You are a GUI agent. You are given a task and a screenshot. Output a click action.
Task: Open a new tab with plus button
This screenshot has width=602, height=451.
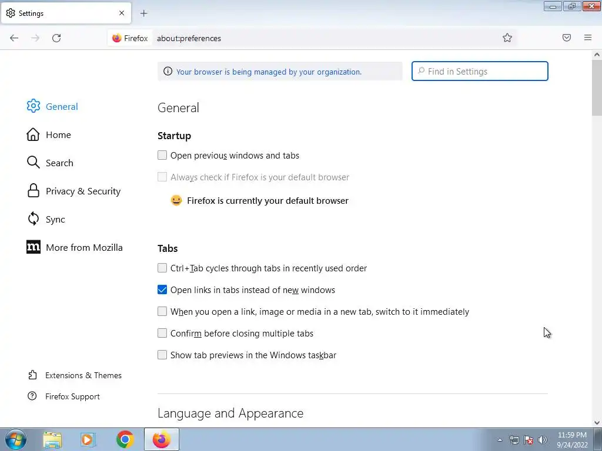pos(143,14)
